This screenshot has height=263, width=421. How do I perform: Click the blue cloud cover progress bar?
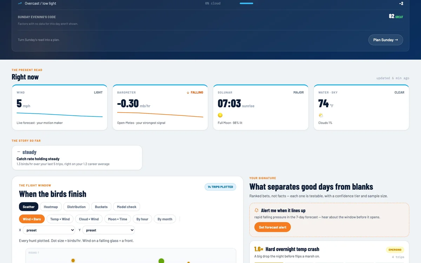pos(246,4)
